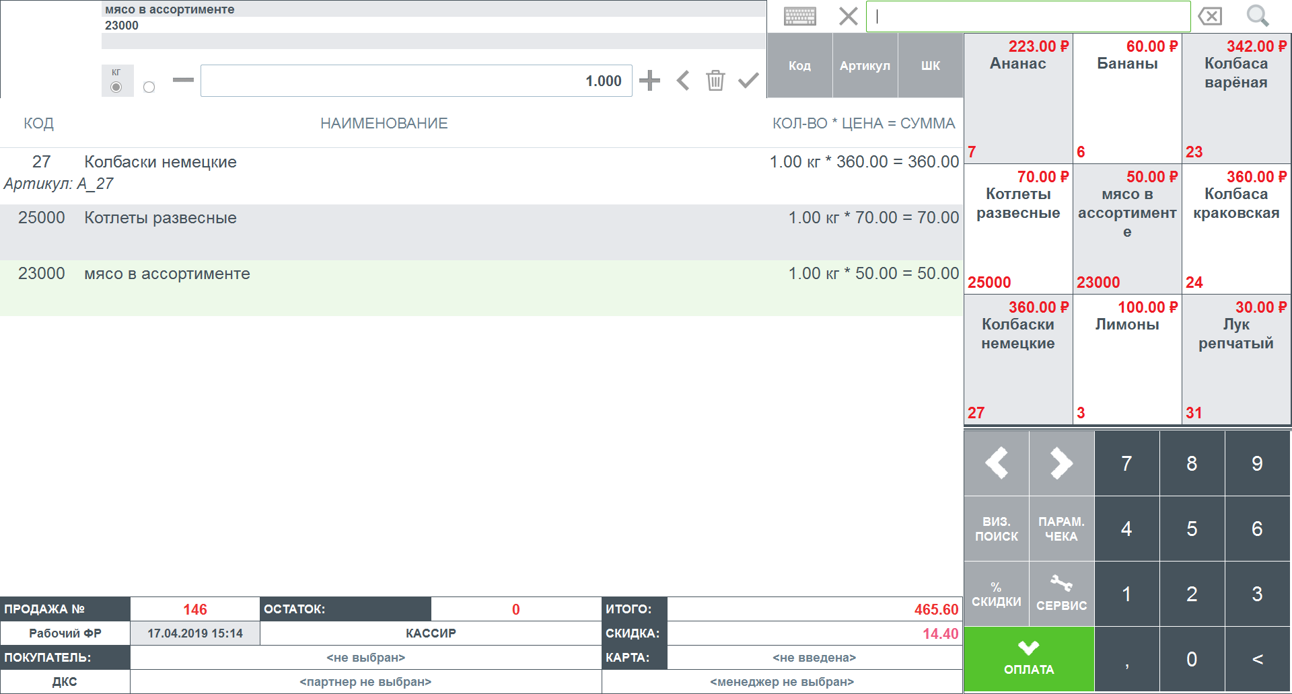Select receipt row Колбаски немецкие

tap(481, 176)
